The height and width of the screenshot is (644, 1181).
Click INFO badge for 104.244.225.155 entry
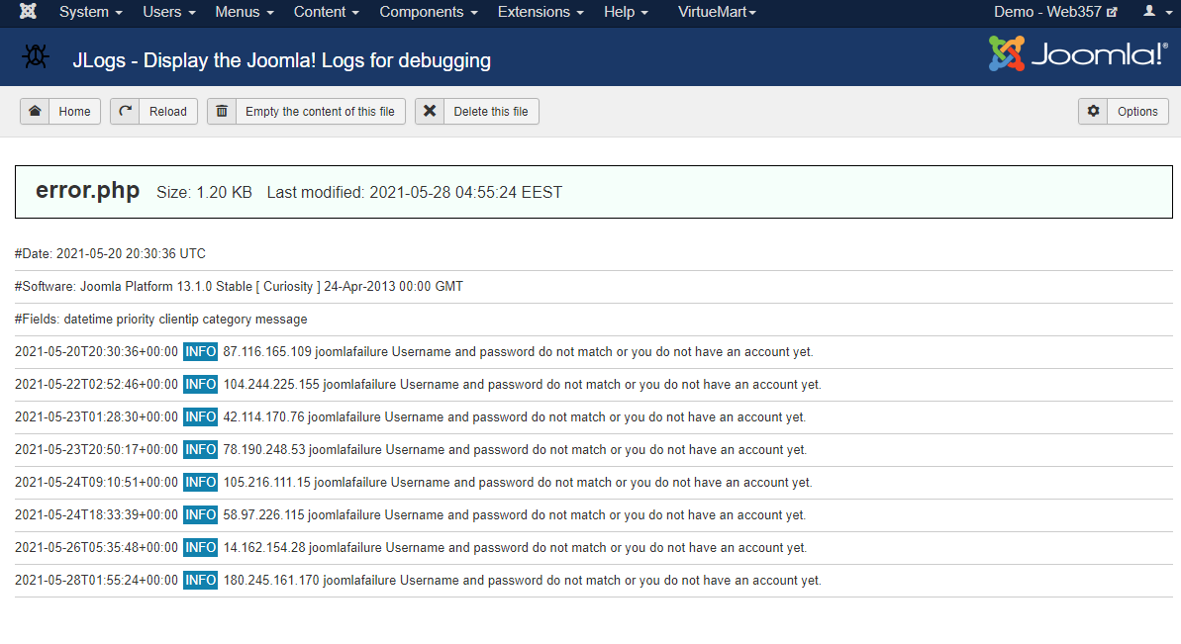[x=200, y=385]
